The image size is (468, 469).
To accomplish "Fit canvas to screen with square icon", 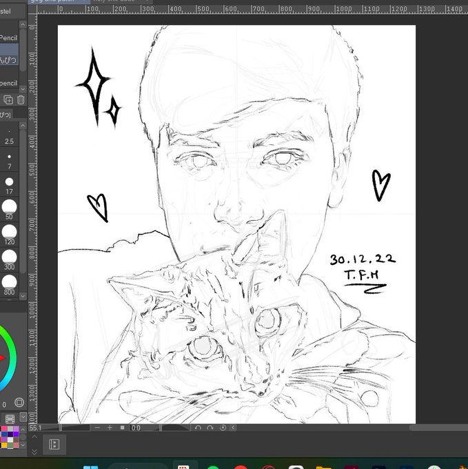I will (122, 428).
